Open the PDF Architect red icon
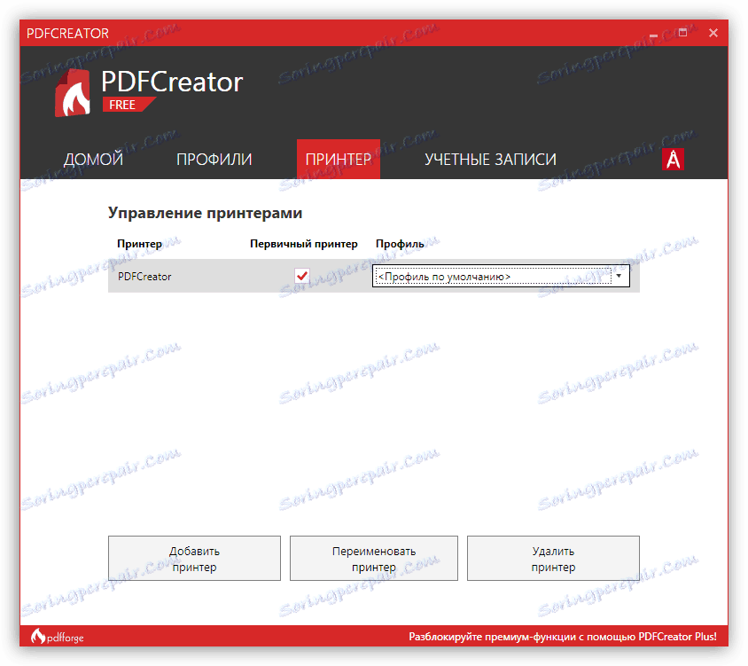Screen dimensions: 748x666 point(673,159)
